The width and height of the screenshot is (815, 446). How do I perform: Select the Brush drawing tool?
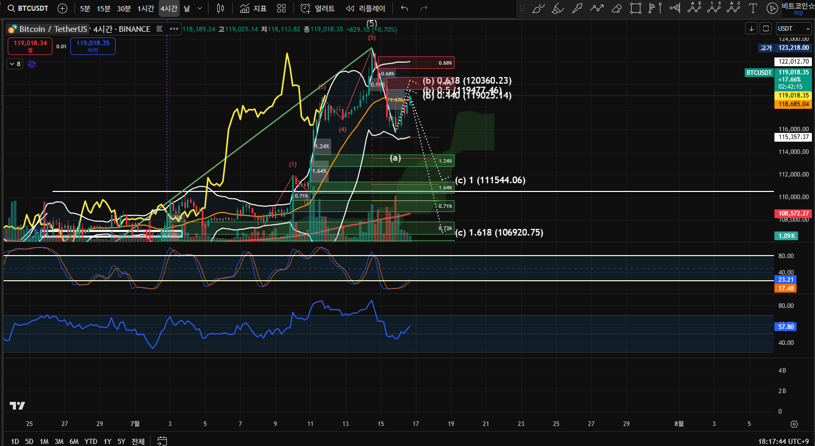(x=538, y=8)
